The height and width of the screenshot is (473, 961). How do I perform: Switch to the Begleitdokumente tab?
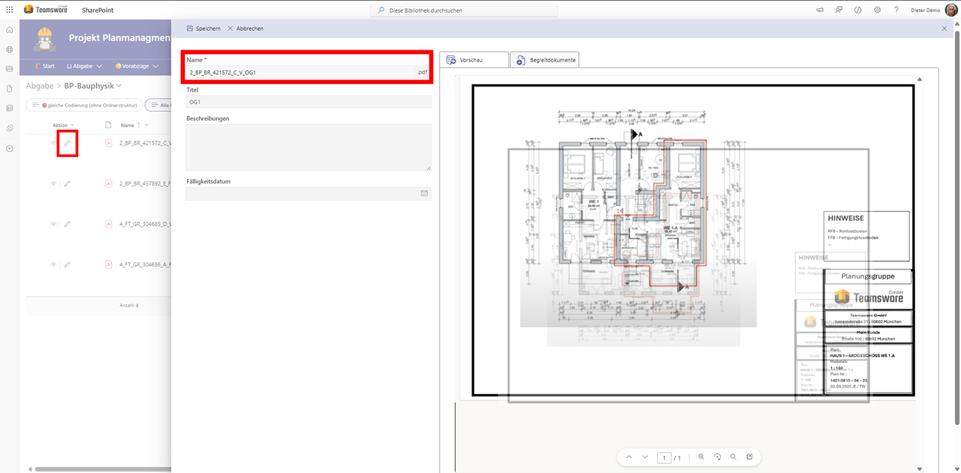(x=545, y=60)
